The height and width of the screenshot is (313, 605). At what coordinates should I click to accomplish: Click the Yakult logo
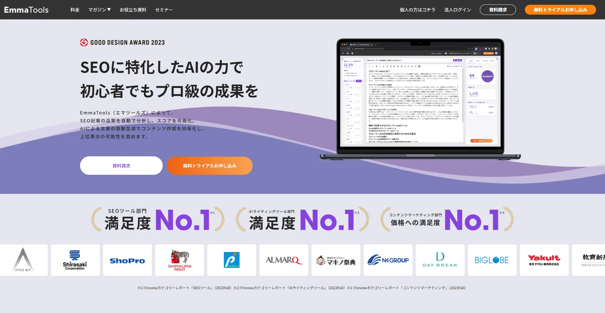[x=544, y=260]
